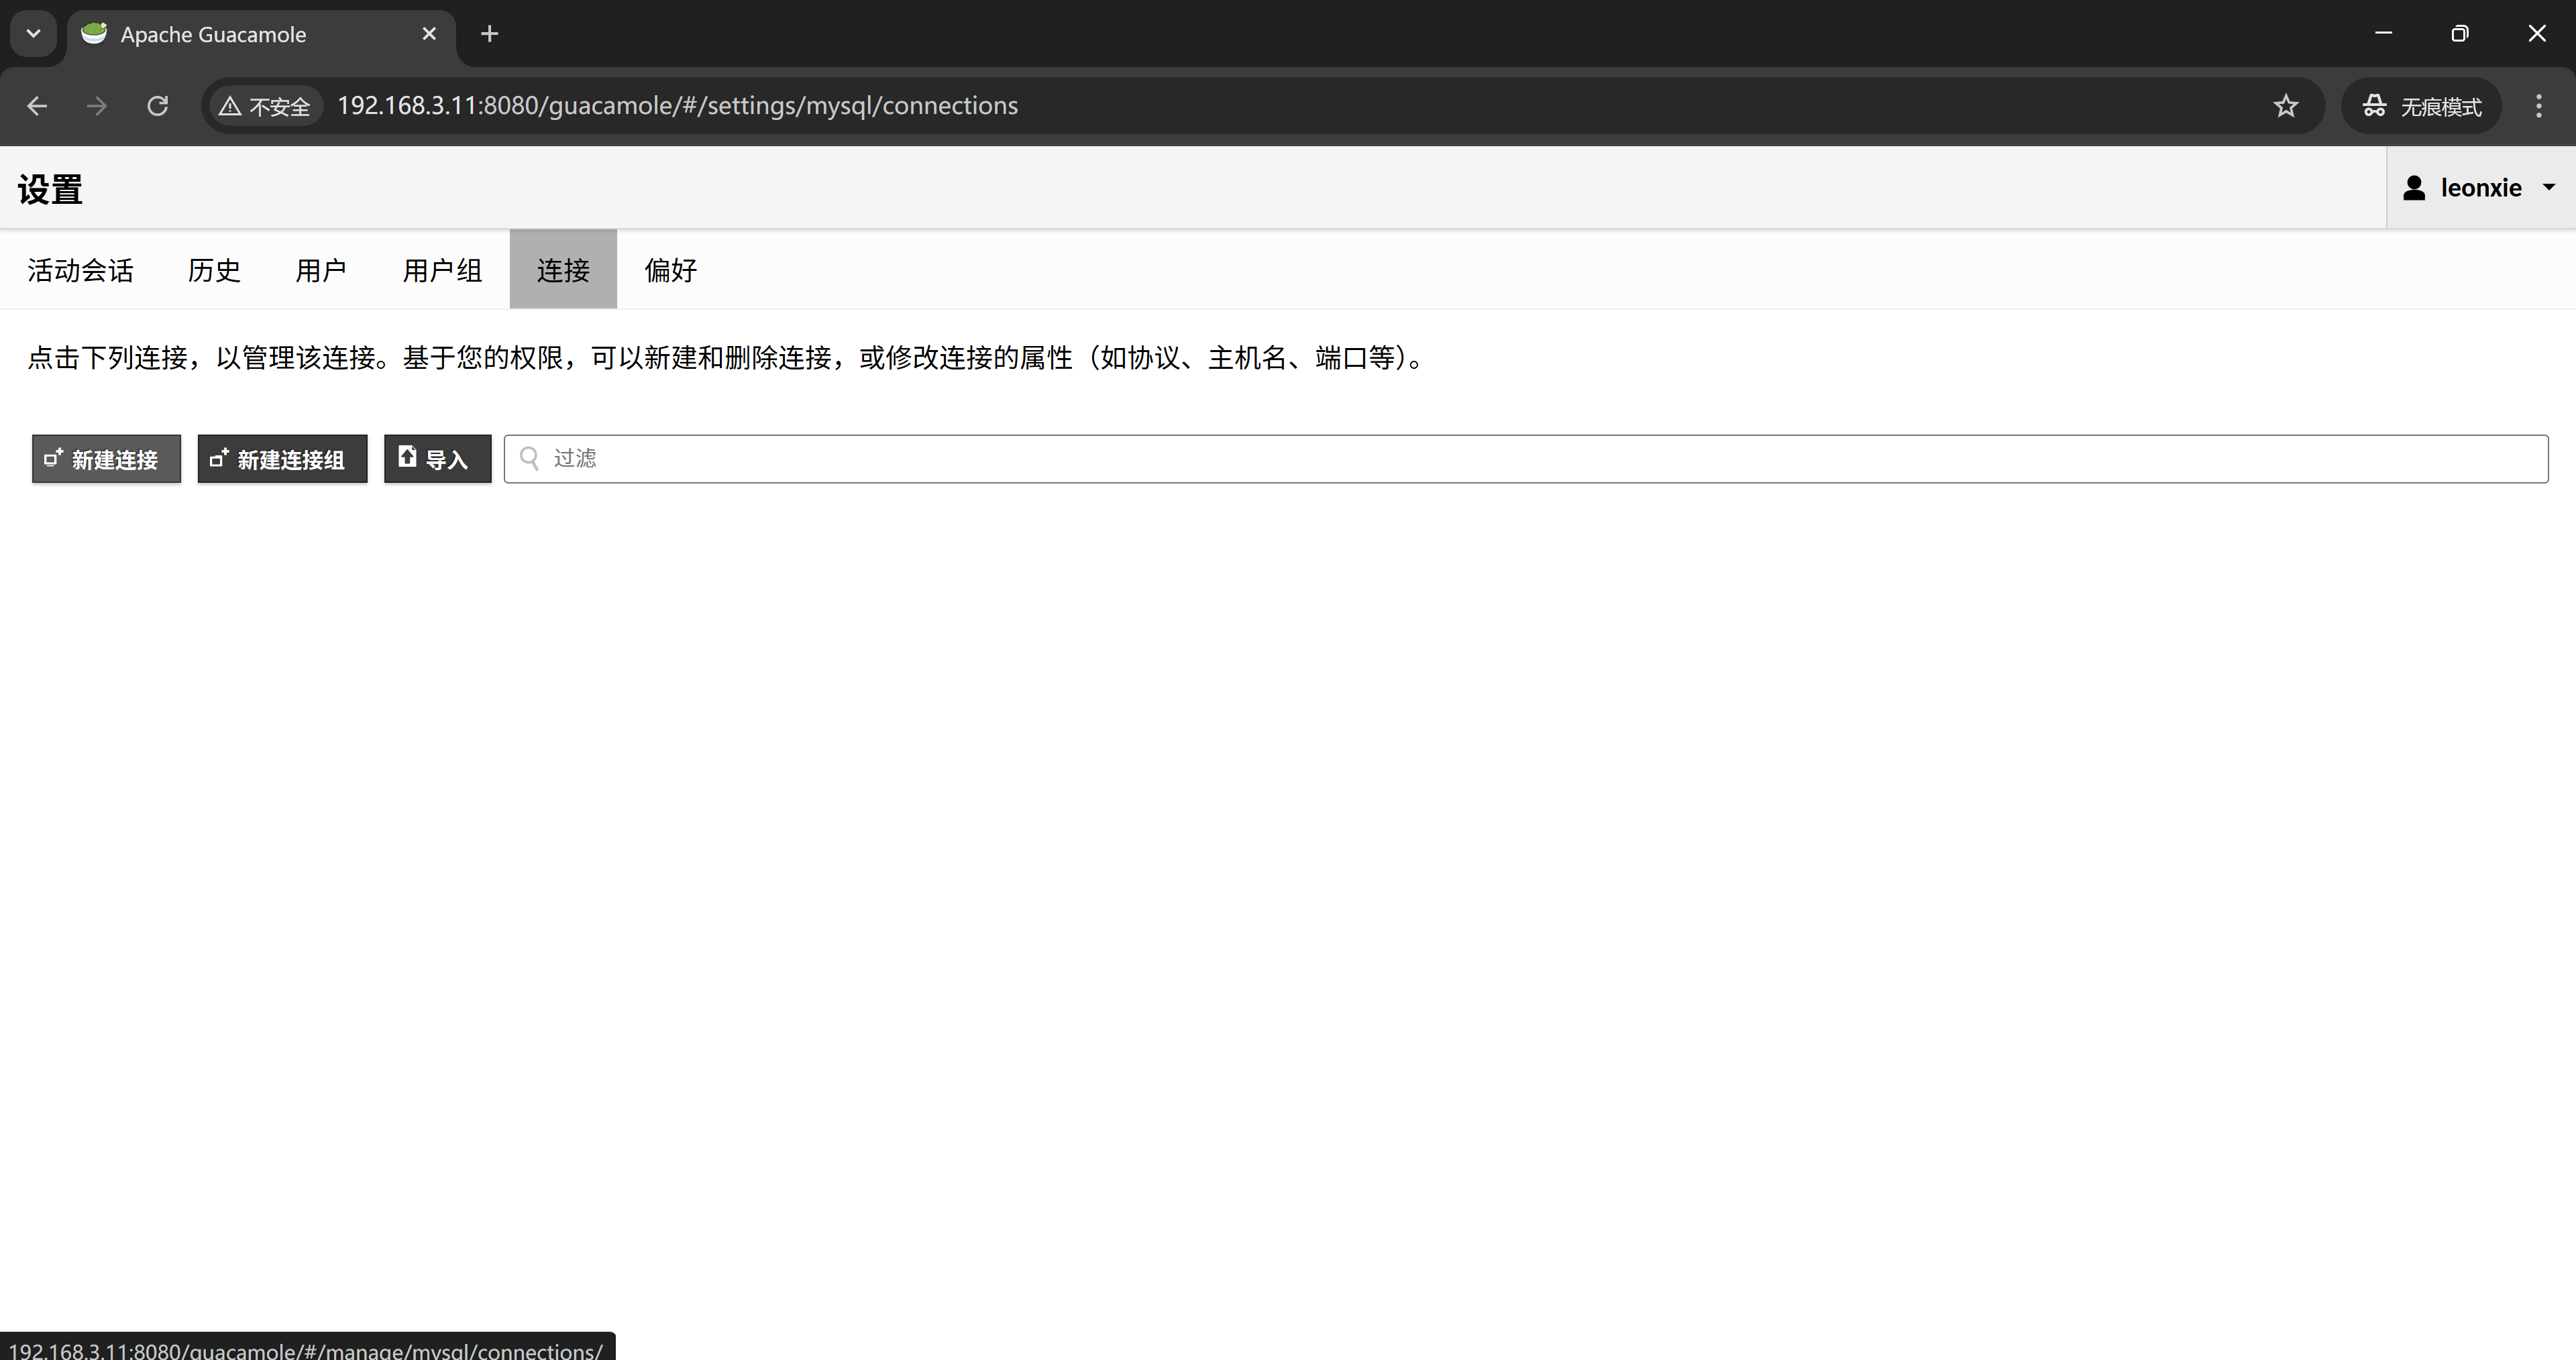Image resolution: width=2576 pixels, height=1360 pixels.
Task: Open a new browser tab
Action: [489, 34]
